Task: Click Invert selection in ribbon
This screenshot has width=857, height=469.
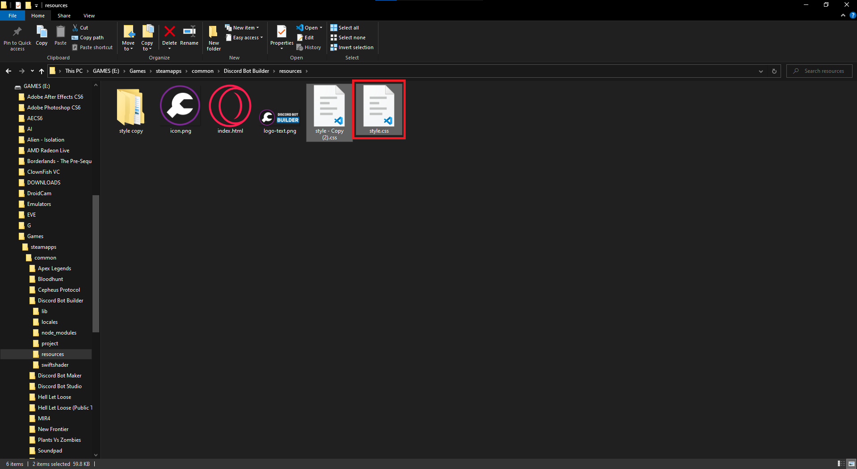Action: [x=352, y=47]
